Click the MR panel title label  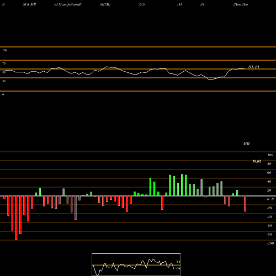pyautogui.click(x=246, y=144)
